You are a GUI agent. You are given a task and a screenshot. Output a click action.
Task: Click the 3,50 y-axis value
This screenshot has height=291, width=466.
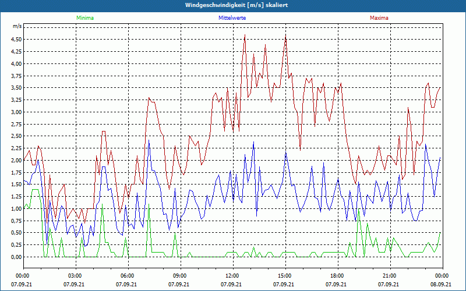16,88
